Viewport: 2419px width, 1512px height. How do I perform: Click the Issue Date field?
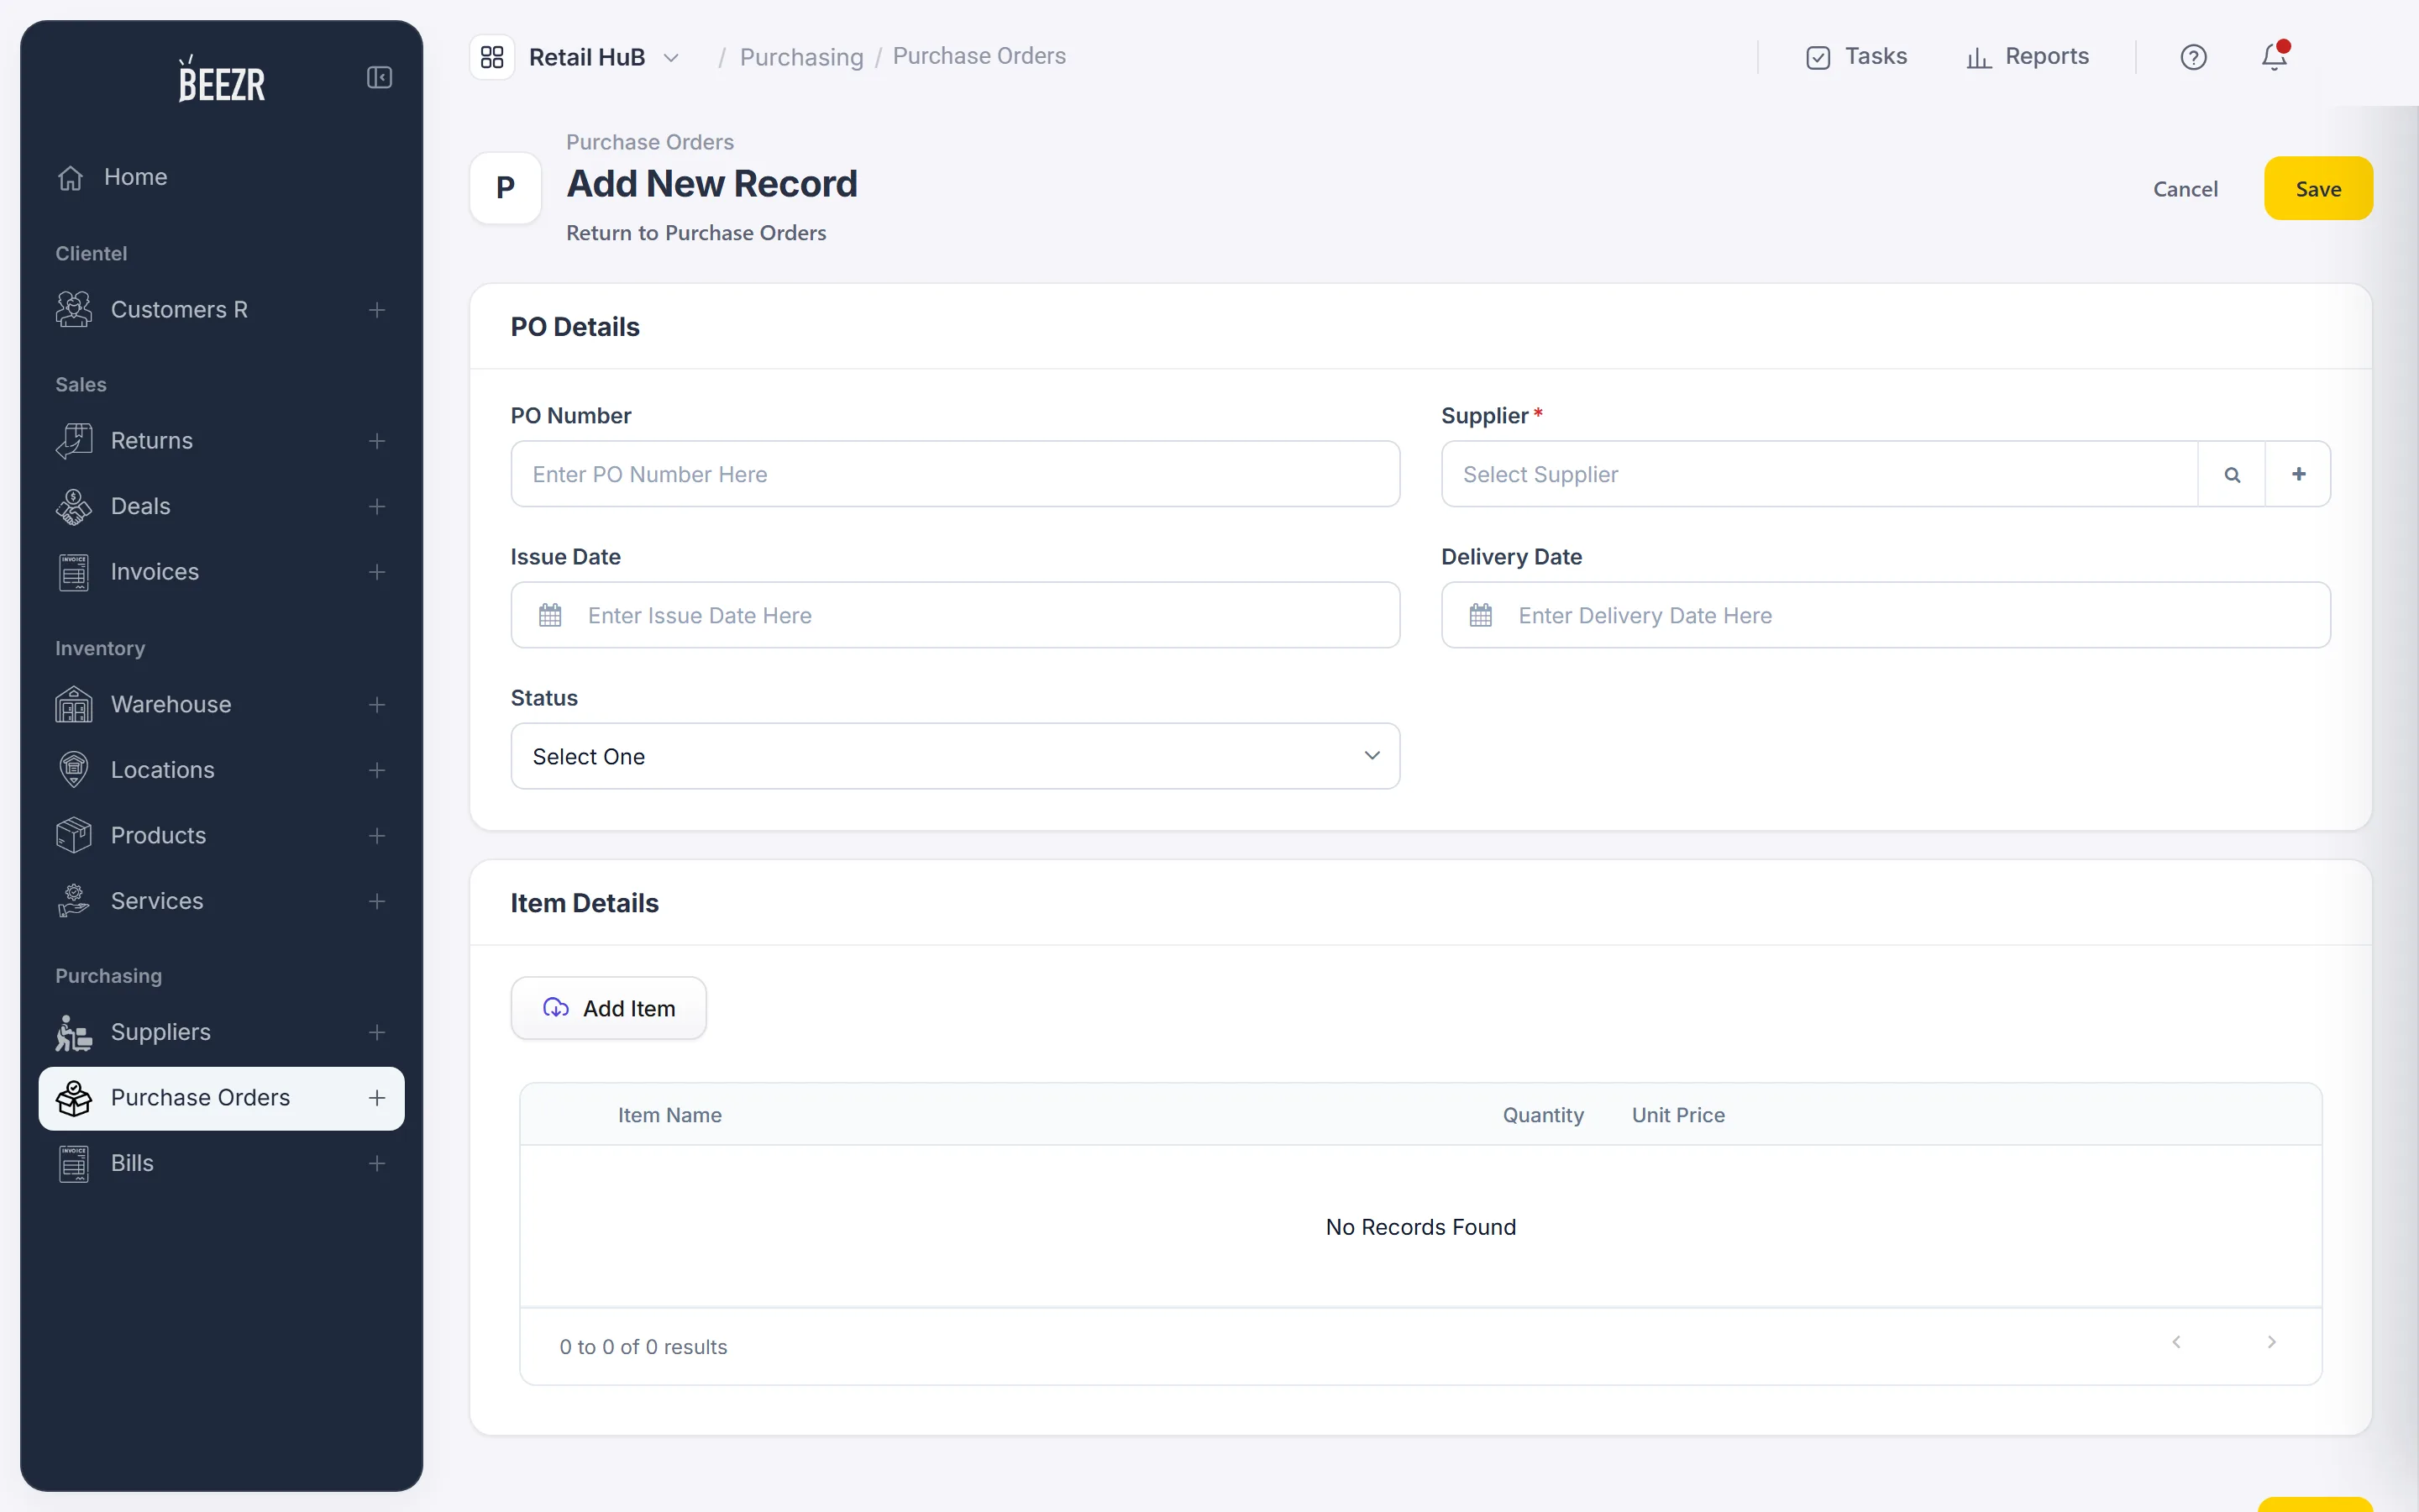tap(955, 615)
